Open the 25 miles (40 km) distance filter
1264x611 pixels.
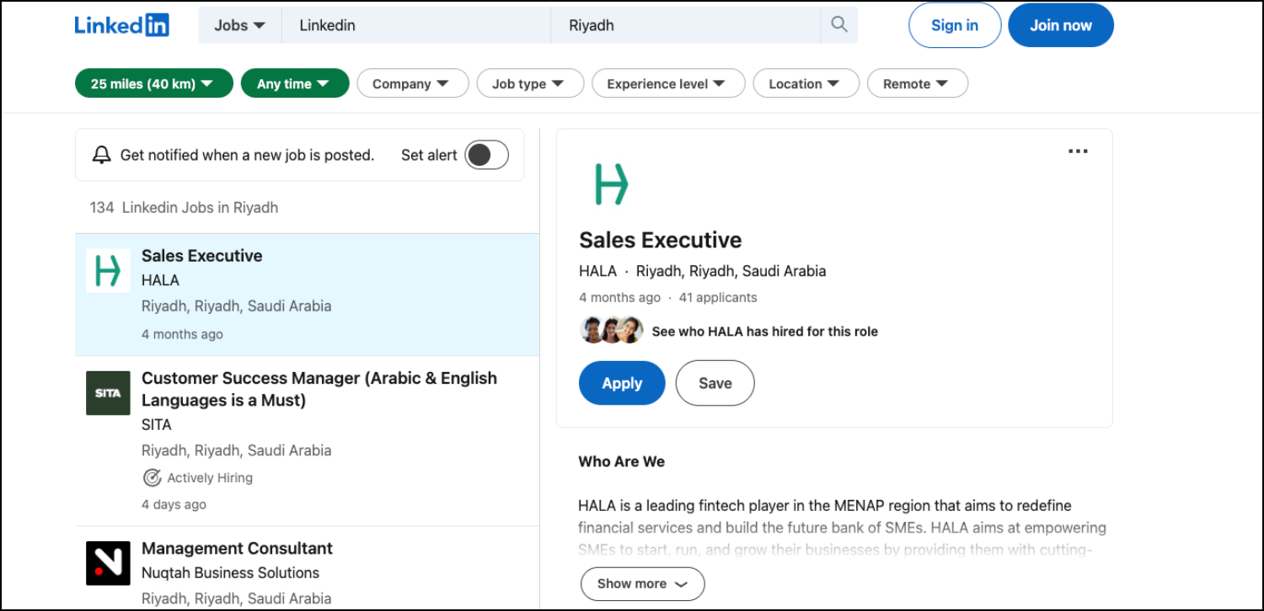[x=153, y=83]
